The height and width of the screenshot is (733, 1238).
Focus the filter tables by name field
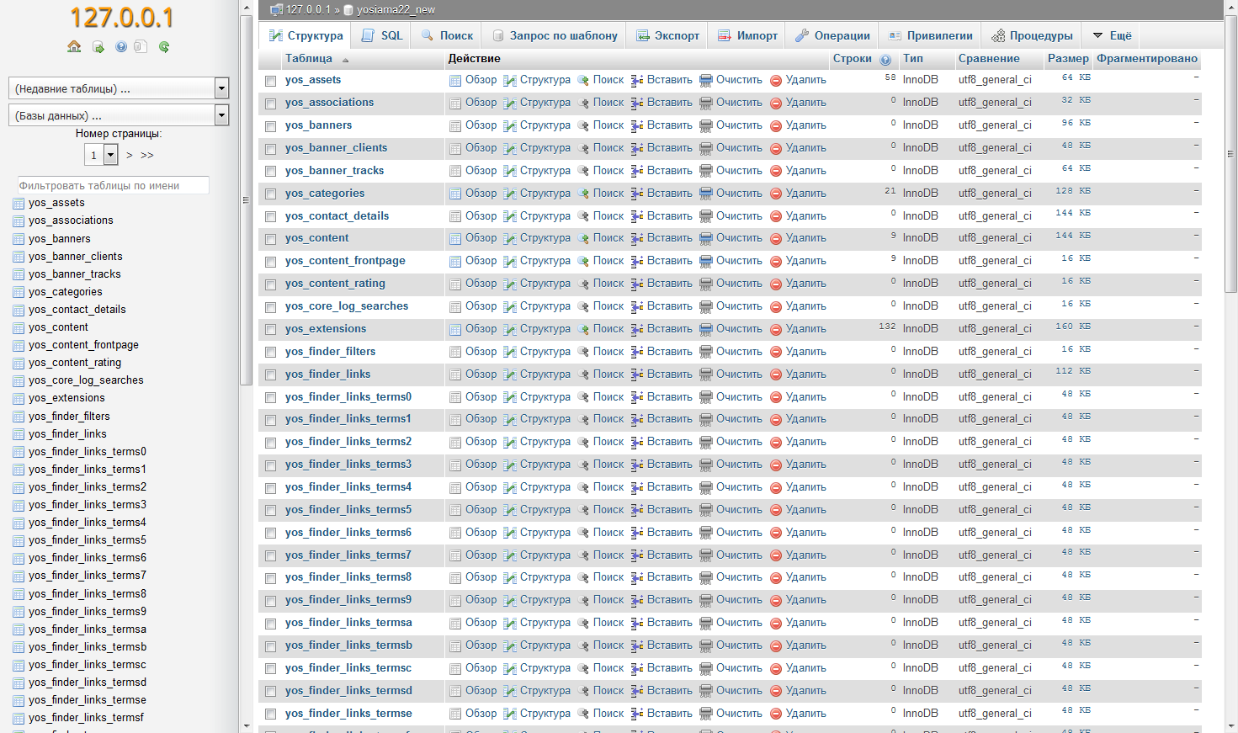click(x=113, y=185)
